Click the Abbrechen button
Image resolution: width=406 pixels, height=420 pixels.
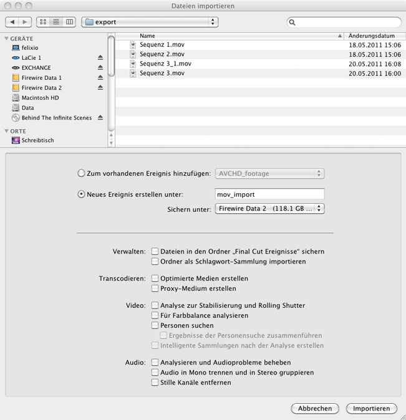[x=315, y=409]
